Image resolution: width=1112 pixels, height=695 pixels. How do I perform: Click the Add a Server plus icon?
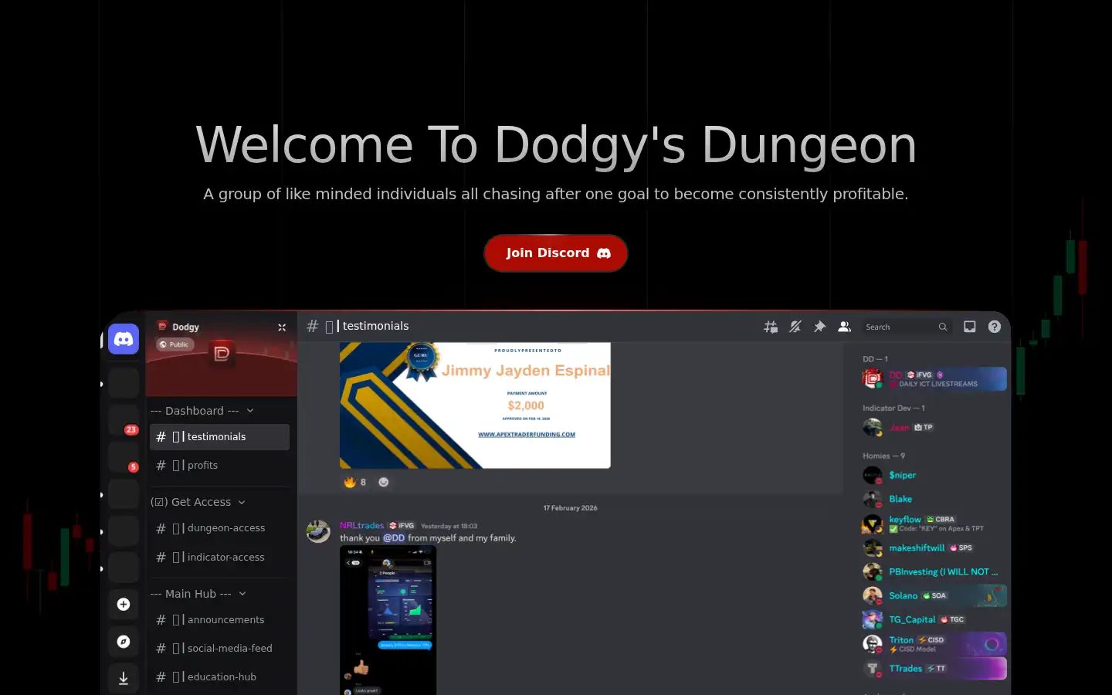(x=124, y=605)
